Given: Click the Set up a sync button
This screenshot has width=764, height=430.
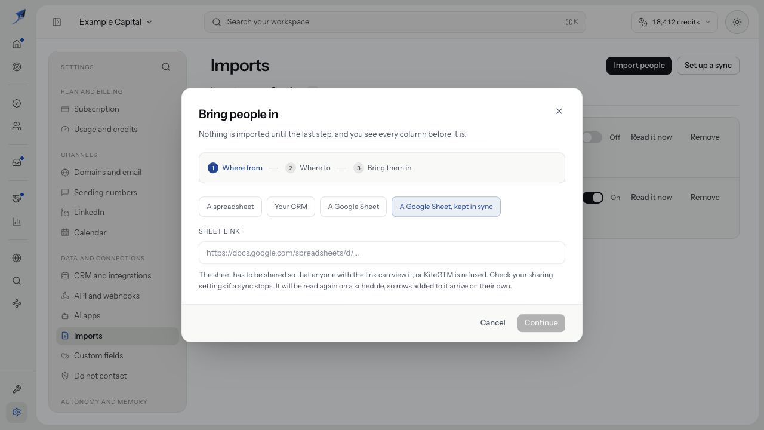Looking at the screenshot, I should coord(708,66).
